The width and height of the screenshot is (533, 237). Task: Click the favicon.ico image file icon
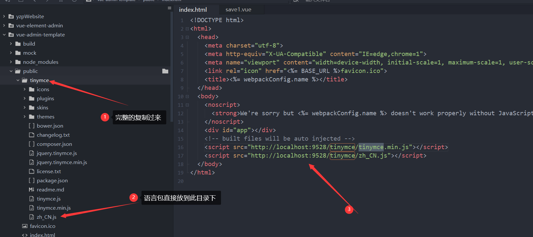tap(25, 226)
